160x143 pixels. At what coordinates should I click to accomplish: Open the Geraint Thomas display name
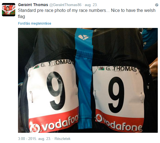pyautogui.click(x=33, y=5)
